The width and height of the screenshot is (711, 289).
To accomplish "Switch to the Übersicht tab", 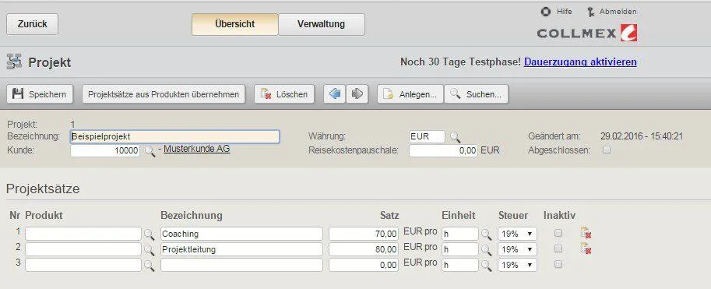I will pos(235,24).
